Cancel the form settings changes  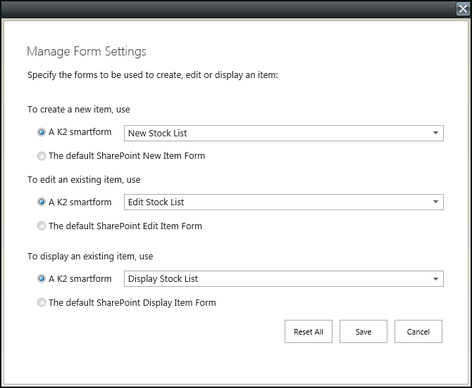click(x=418, y=332)
